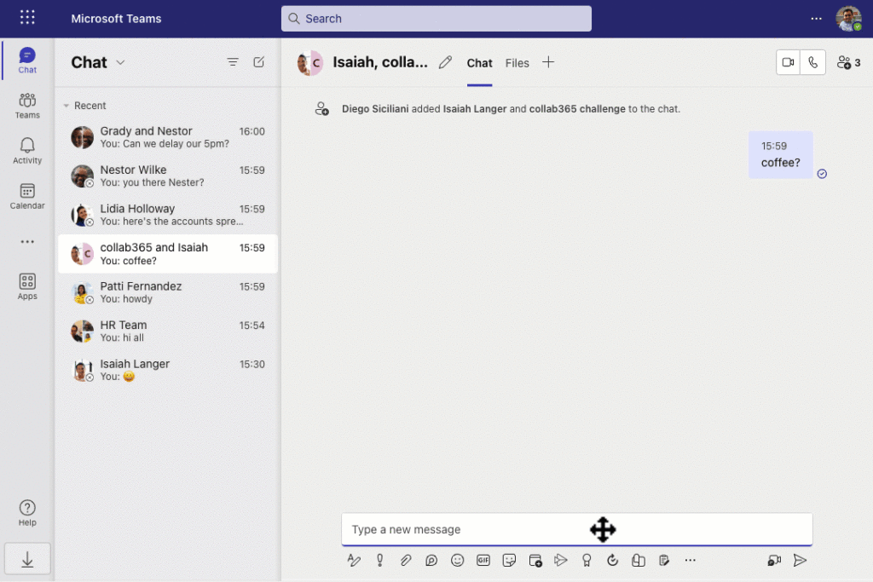This screenshot has height=582, width=873.
Task: Add a tab with plus icon
Action: [x=548, y=62]
